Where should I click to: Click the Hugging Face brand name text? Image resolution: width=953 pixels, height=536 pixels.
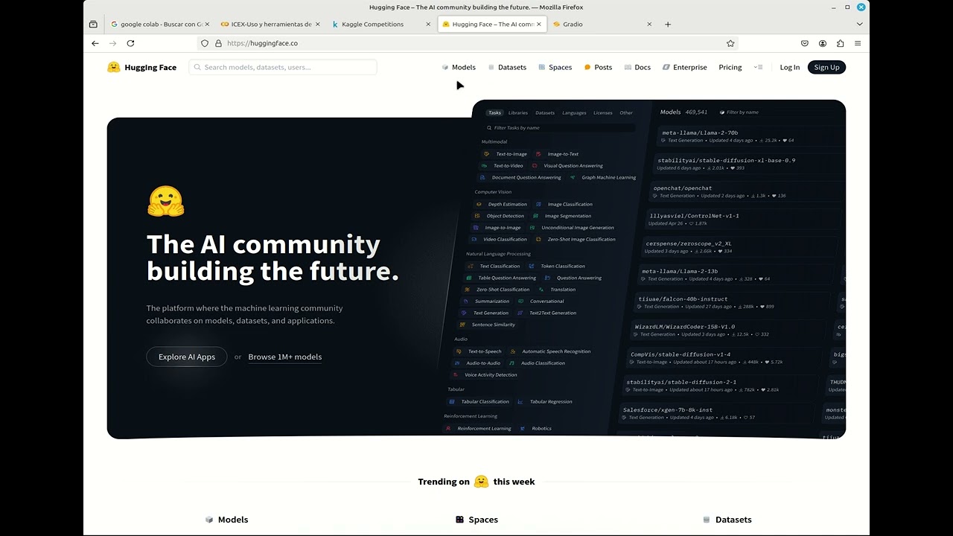pos(150,67)
